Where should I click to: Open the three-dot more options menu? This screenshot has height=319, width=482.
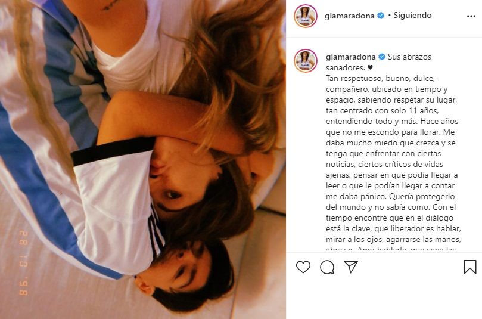click(x=471, y=16)
